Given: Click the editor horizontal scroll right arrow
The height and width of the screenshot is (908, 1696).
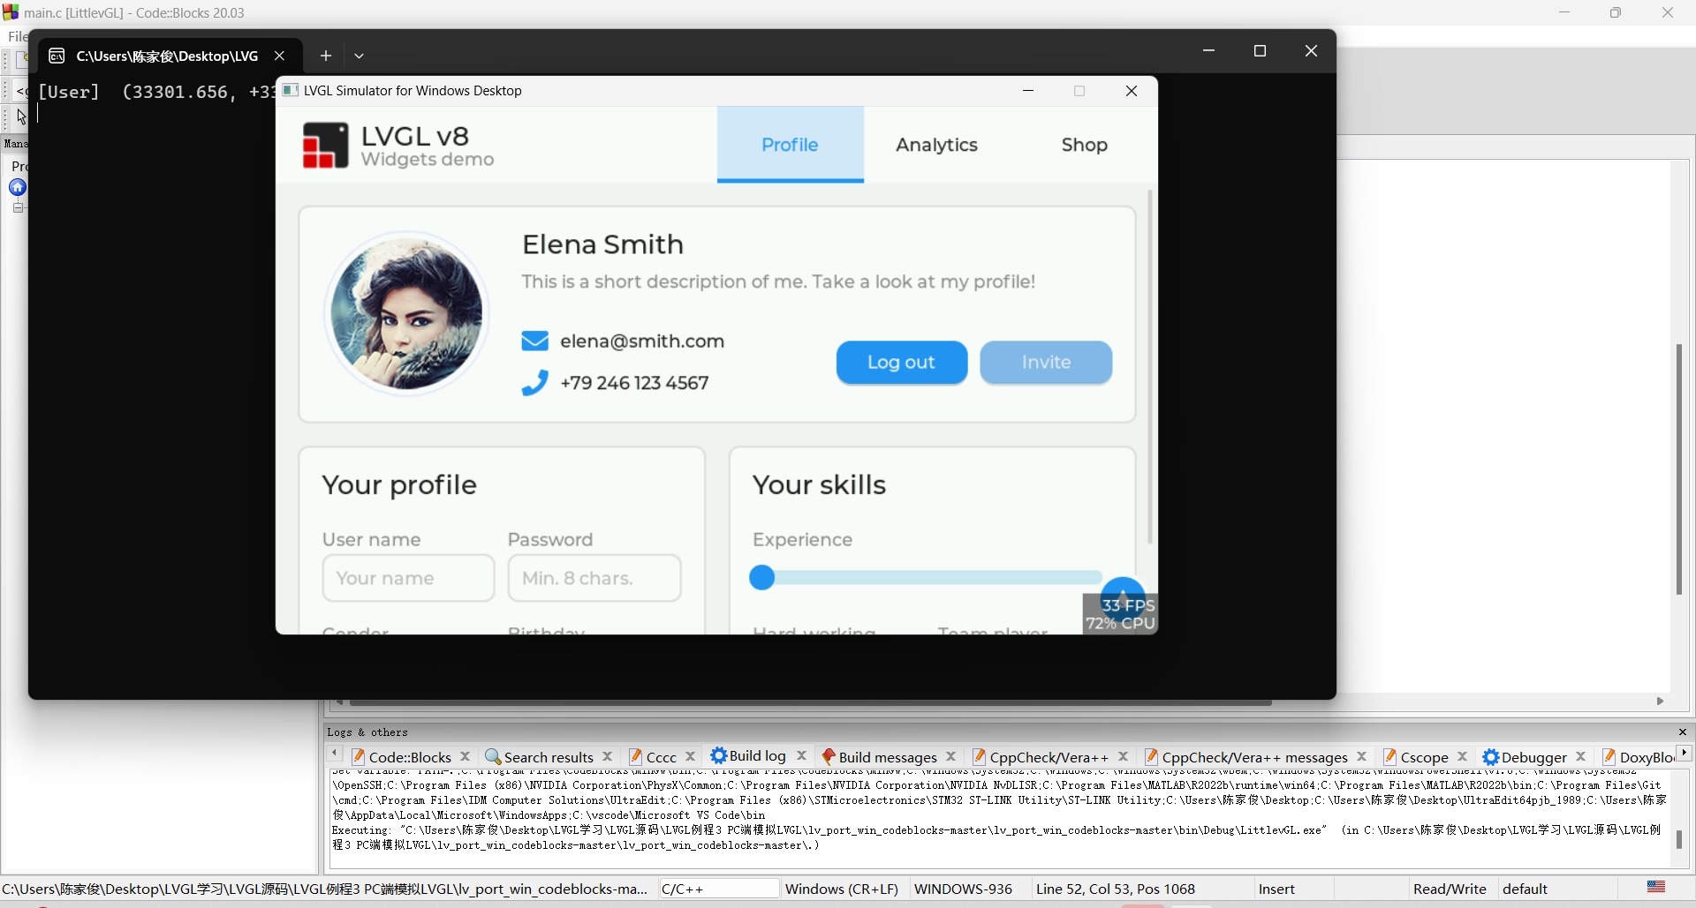Looking at the screenshot, I should pyautogui.click(x=1660, y=702).
